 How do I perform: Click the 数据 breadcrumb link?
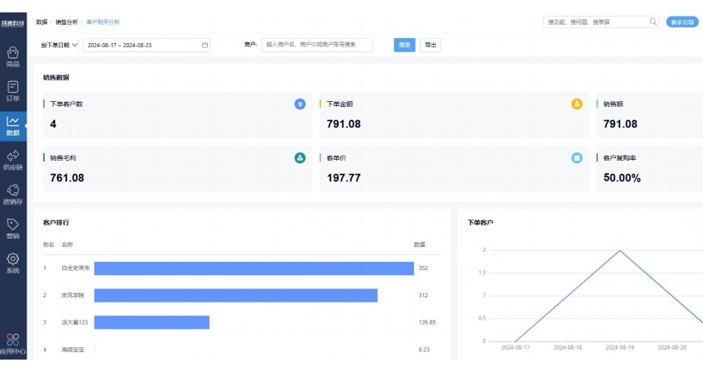(x=41, y=22)
